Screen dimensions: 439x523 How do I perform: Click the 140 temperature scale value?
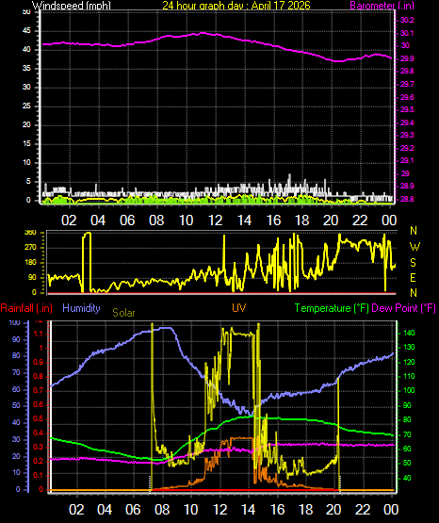coord(409,334)
